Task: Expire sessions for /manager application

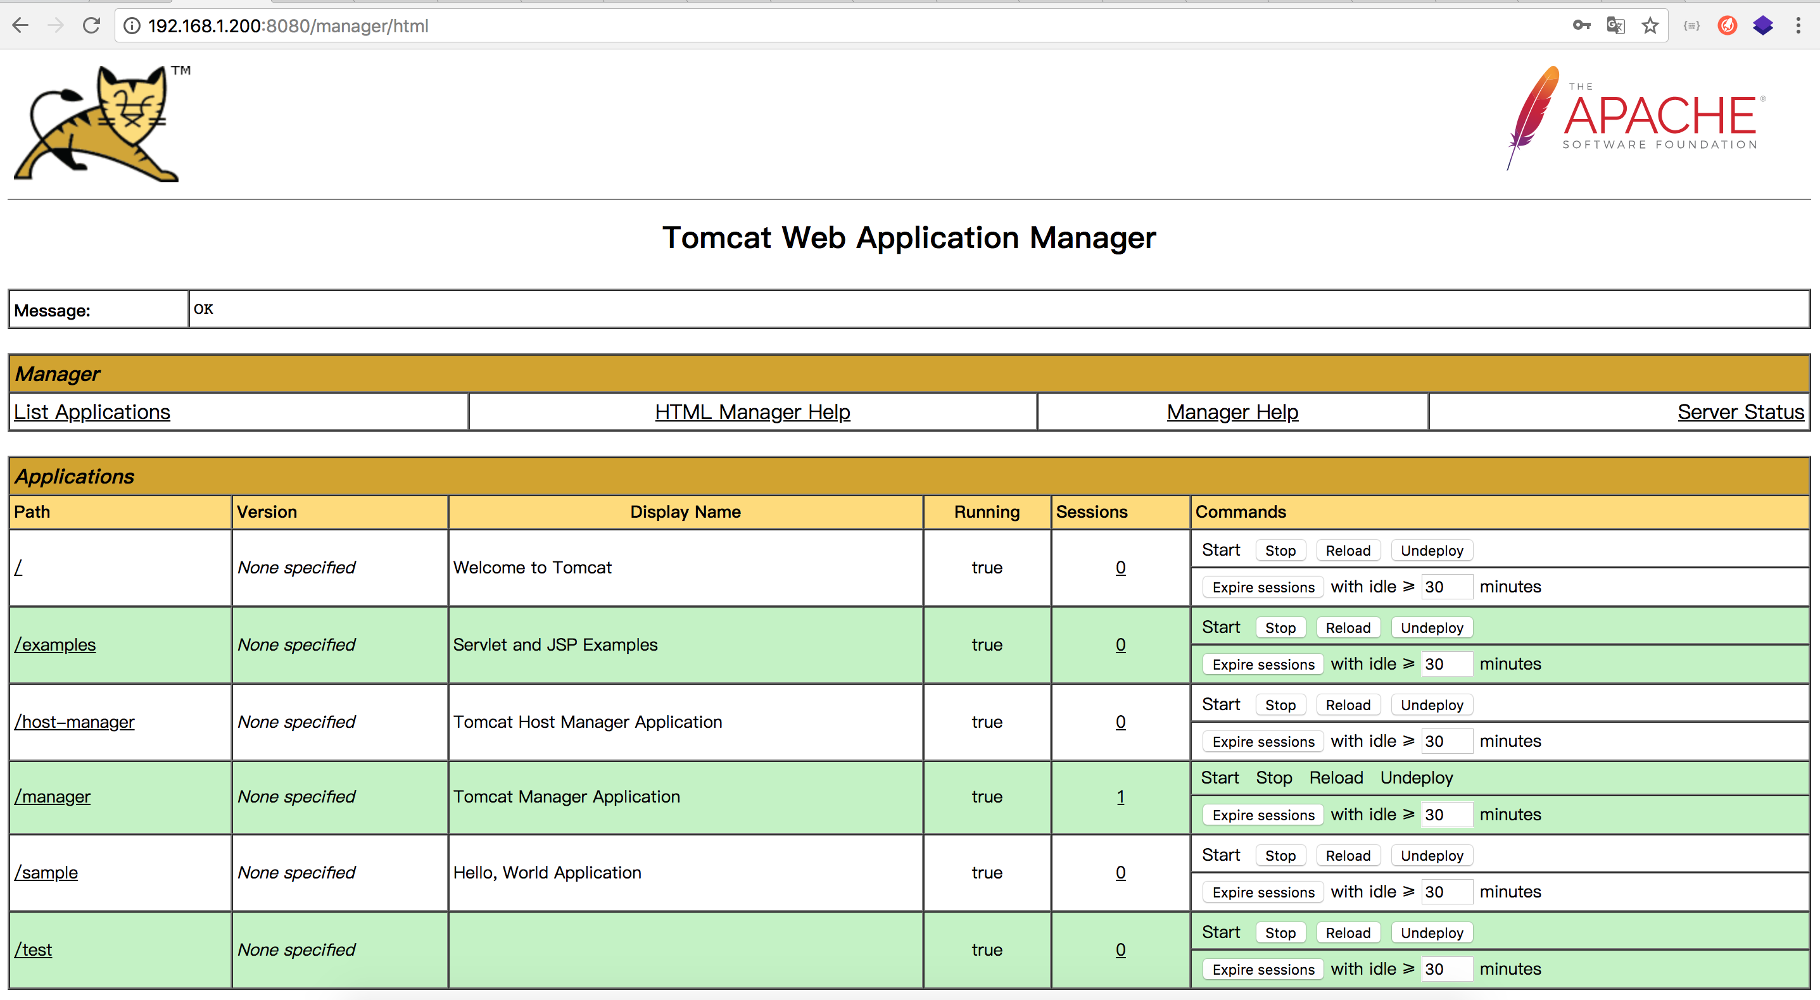Action: (1263, 815)
